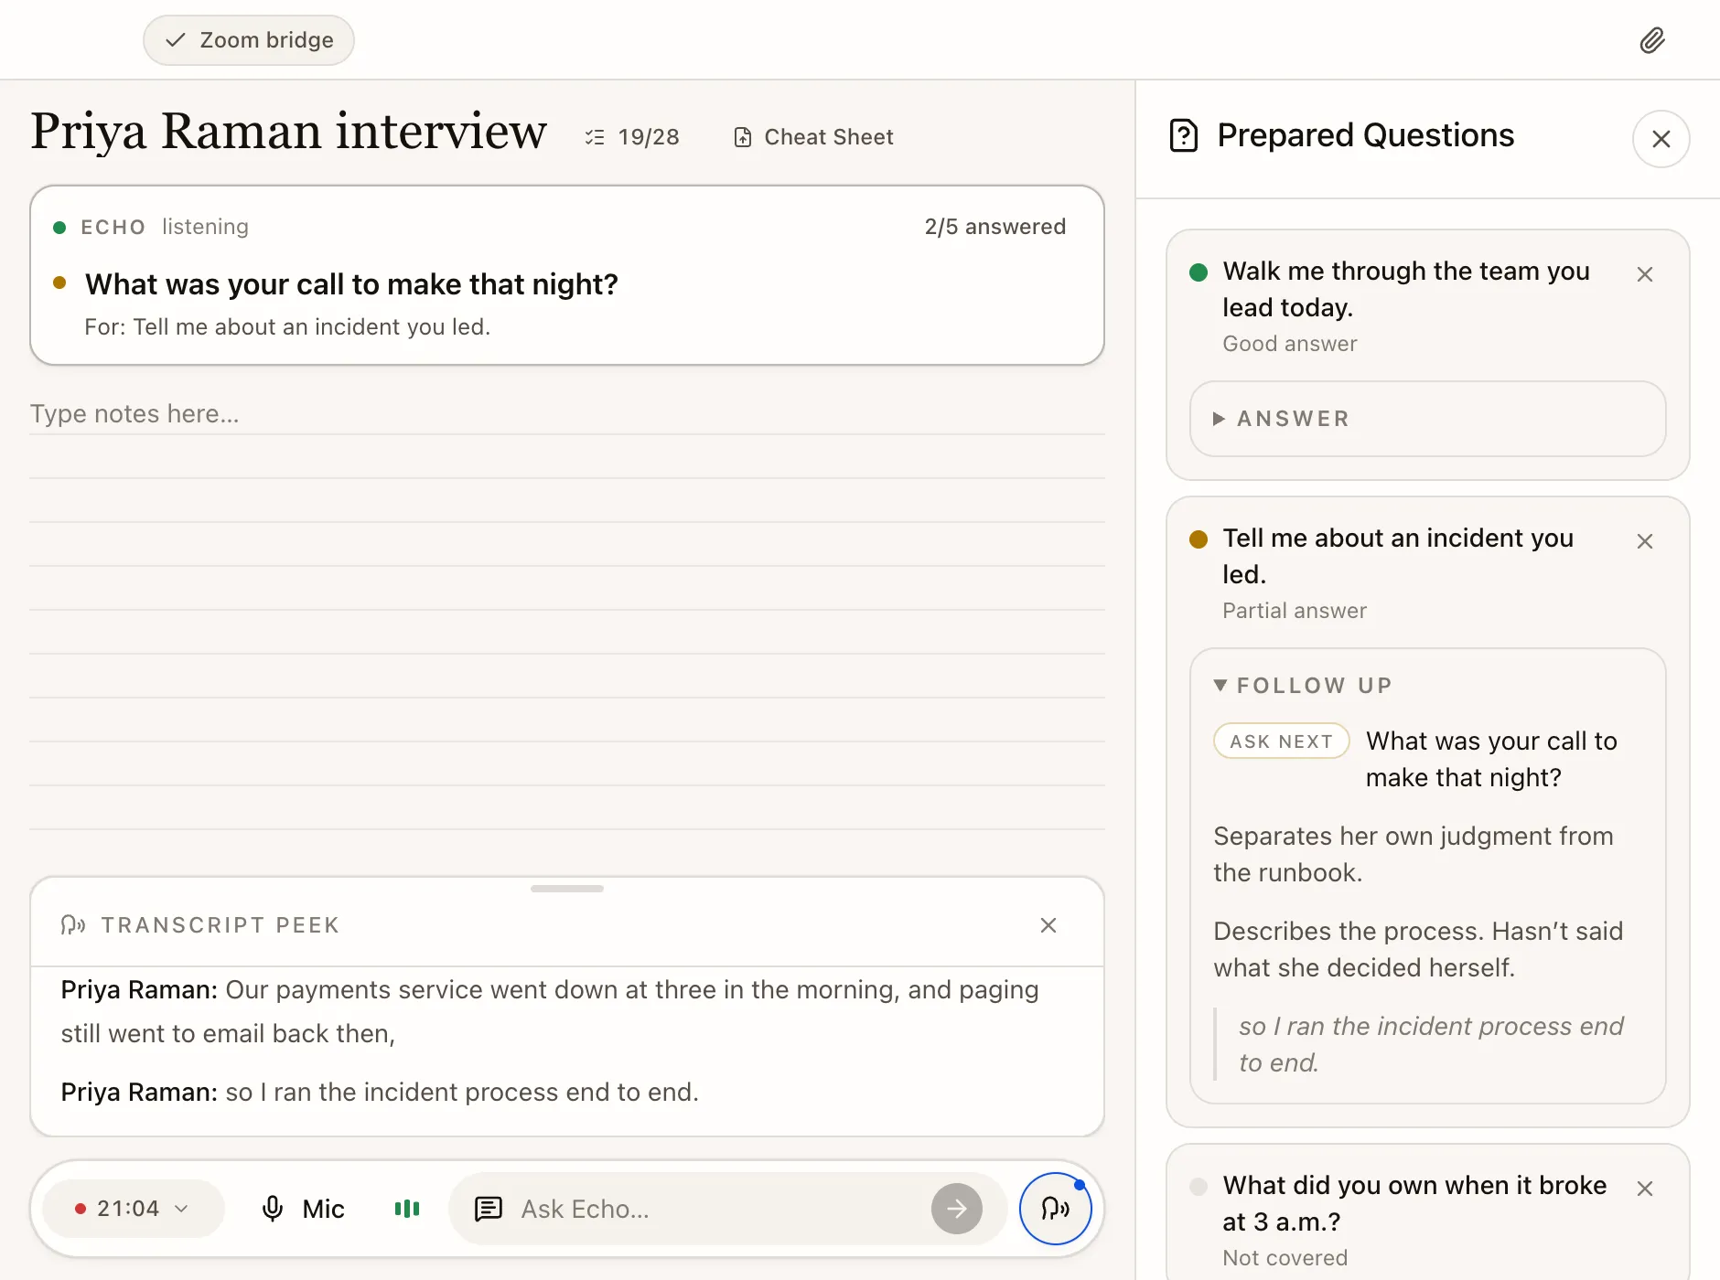Open the Cheat Sheet
The height and width of the screenshot is (1280, 1720).
pos(813,137)
